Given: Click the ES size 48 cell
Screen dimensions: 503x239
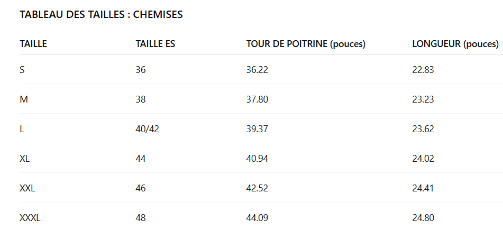Looking at the screenshot, I should pos(141,218).
